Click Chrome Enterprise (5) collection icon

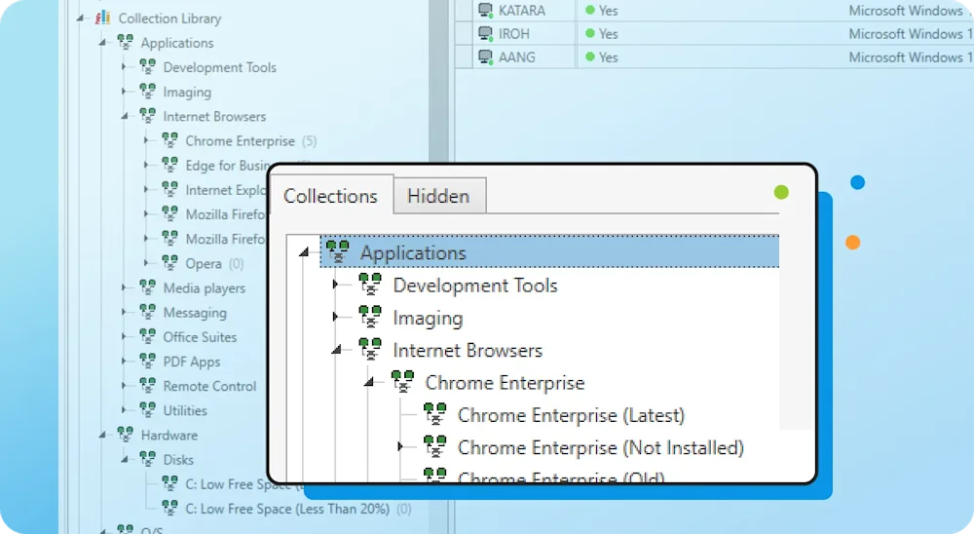[x=170, y=140]
